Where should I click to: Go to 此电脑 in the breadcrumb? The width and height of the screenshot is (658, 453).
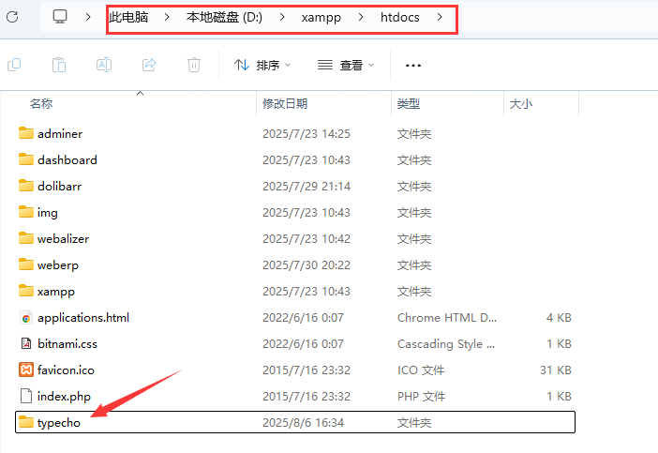coord(128,17)
